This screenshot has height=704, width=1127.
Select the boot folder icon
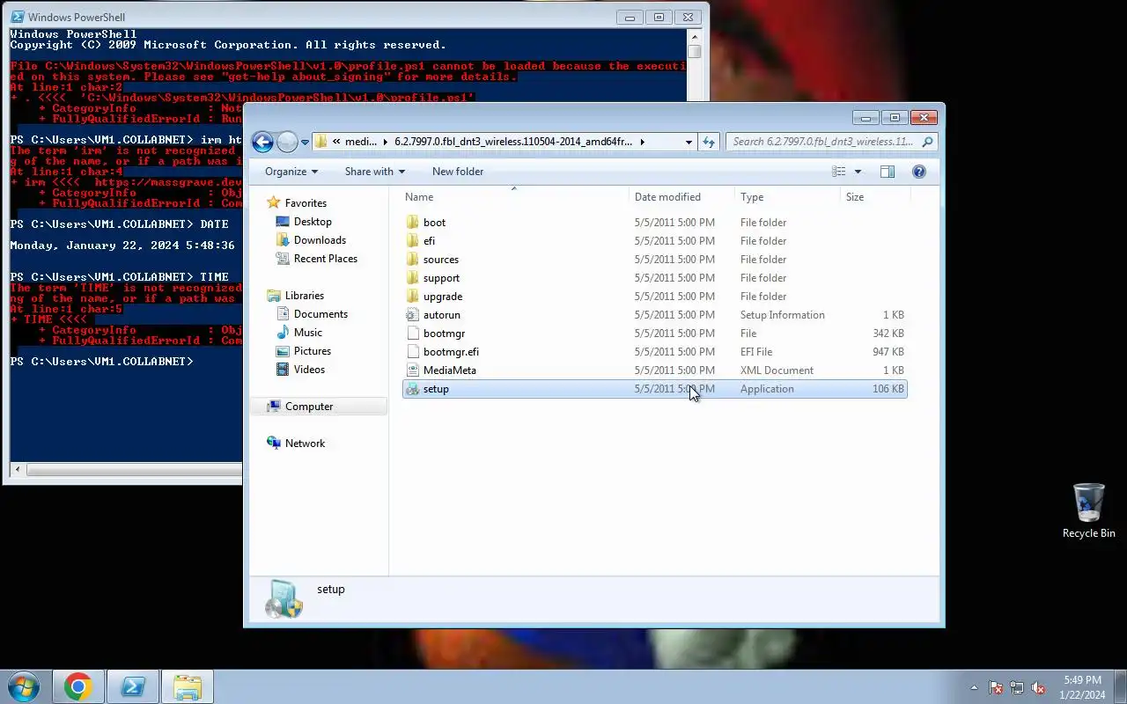coord(413,223)
